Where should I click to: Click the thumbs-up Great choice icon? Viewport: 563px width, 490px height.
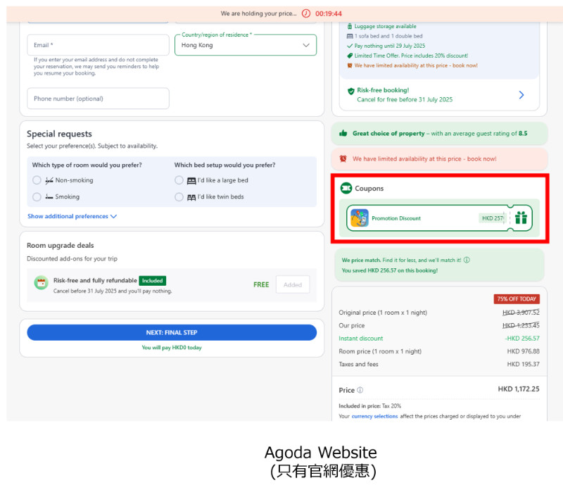tap(343, 133)
